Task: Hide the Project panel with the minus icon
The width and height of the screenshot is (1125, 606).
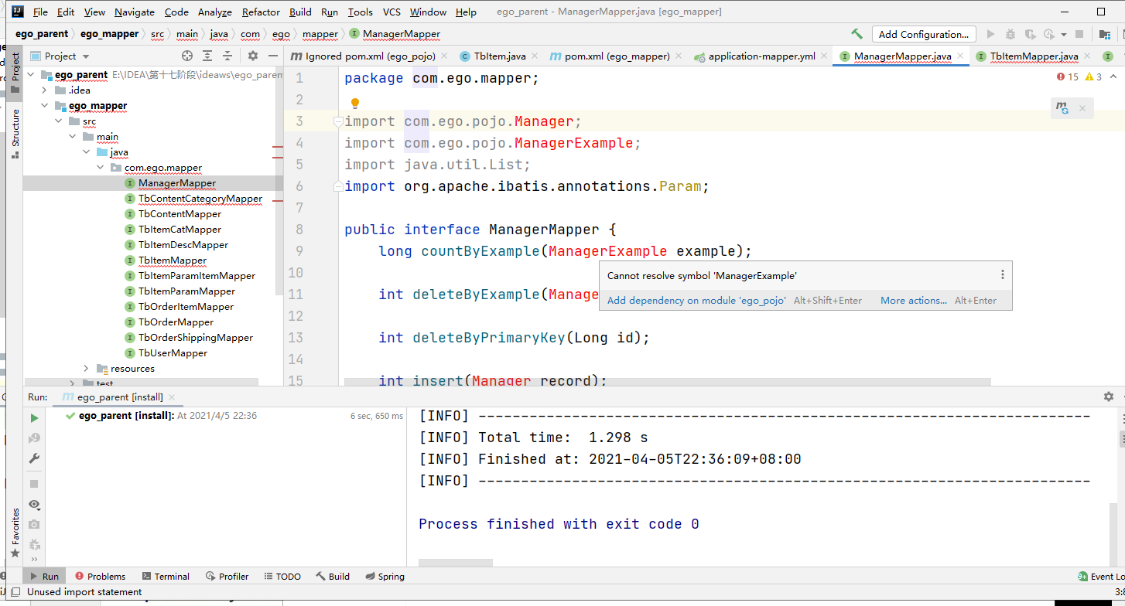Action: 273,56
